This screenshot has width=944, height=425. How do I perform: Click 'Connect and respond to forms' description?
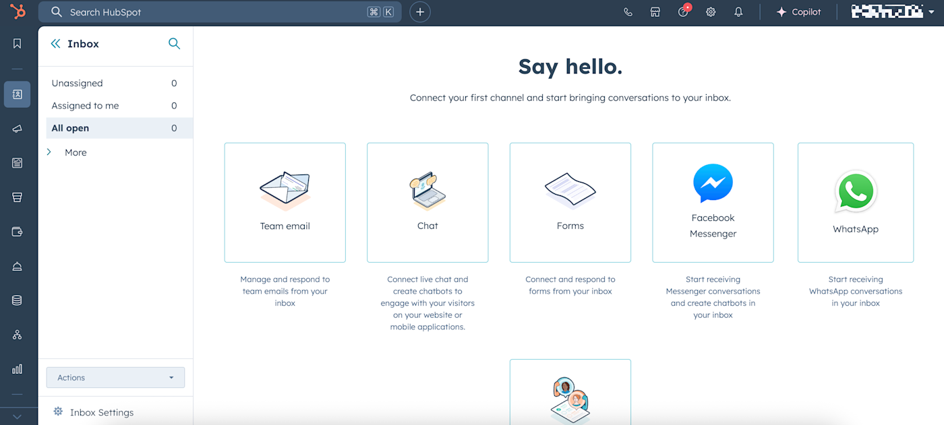click(570, 286)
